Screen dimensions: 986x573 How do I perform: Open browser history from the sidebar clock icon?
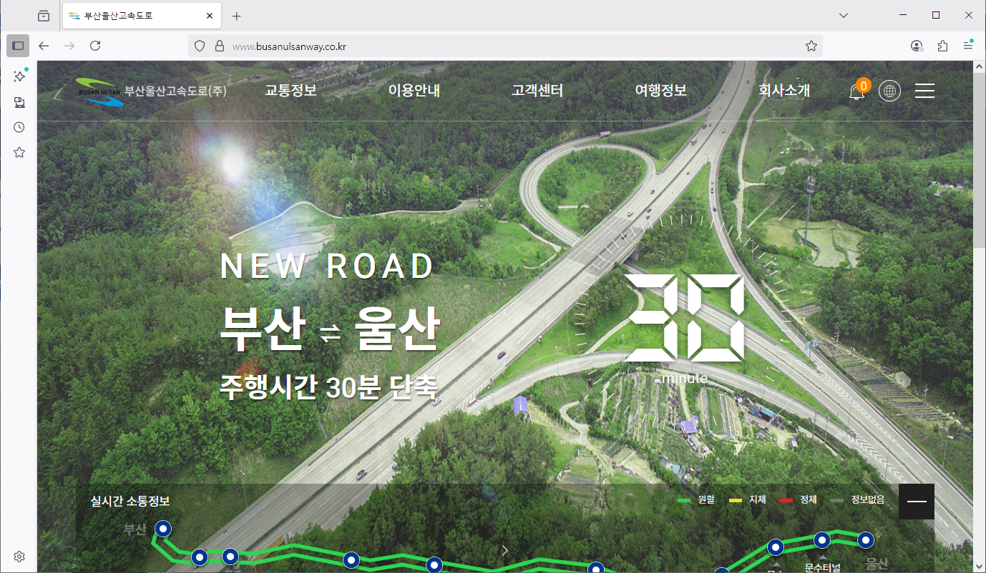[19, 126]
